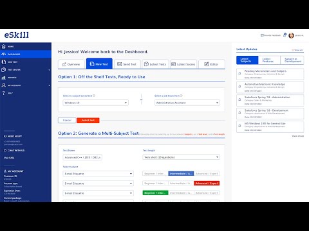
Task: Select Advanced / Expert in the row with green Beginner
Action: 207,193
